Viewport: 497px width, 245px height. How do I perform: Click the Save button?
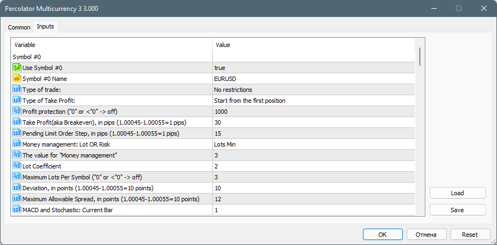458,210
